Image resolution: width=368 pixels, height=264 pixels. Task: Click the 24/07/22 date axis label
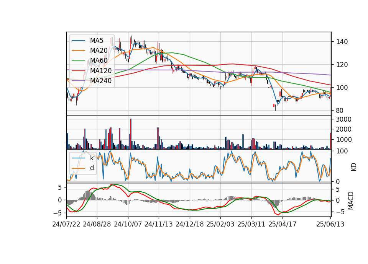coord(66,224)
